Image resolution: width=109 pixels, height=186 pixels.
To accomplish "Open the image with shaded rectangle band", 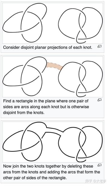I will coord(52,77).
